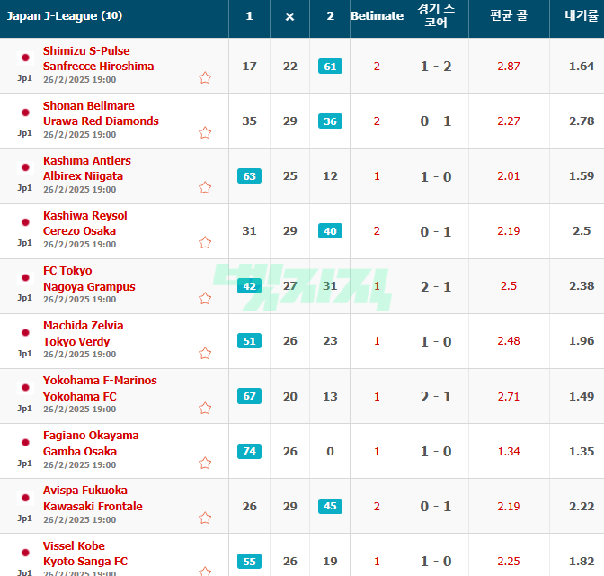Open Kyoto Sanga FC team link
604x576 pixels.
click(85, 562)
